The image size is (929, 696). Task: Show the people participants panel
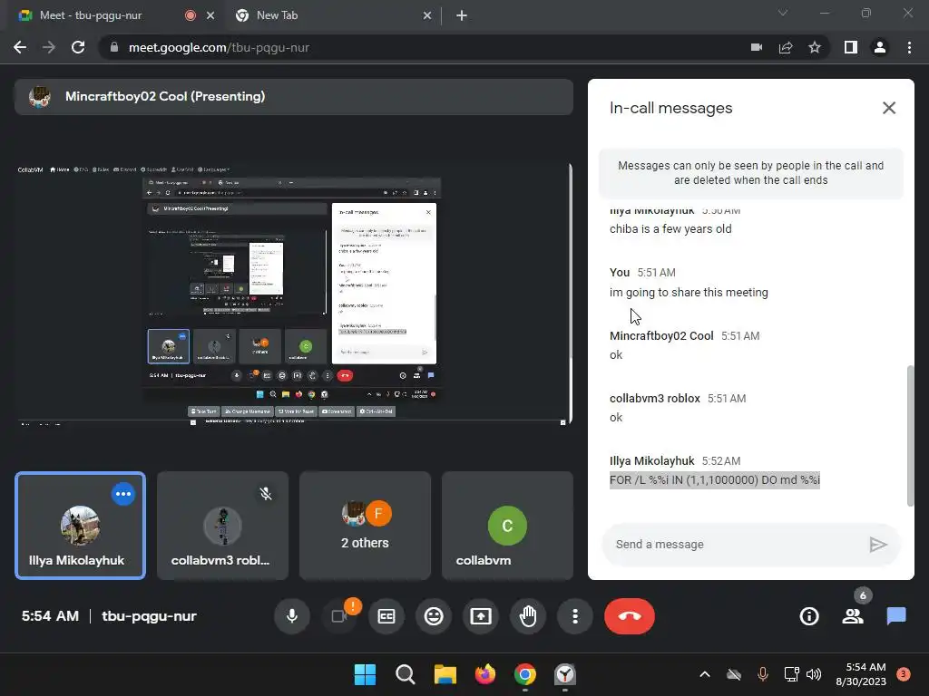coord(853,616)
